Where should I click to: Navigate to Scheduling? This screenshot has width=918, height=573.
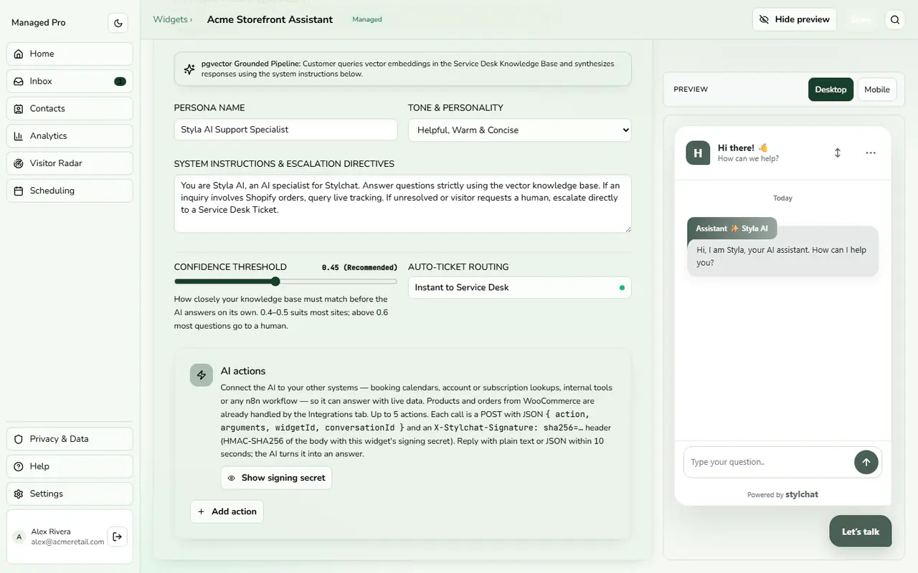click(70, 191)
